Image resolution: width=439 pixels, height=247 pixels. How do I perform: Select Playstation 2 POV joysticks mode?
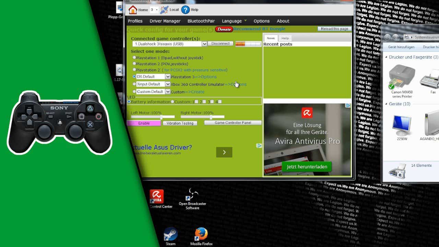coord(134,64)
